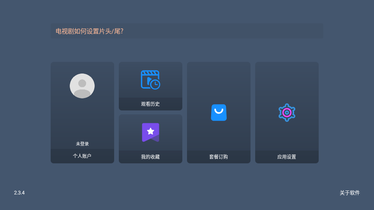Click the personal account card below the avatar
374x210 pixels.
pos(82,121)
